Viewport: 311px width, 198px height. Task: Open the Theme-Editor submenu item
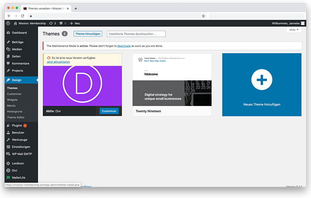16,117
